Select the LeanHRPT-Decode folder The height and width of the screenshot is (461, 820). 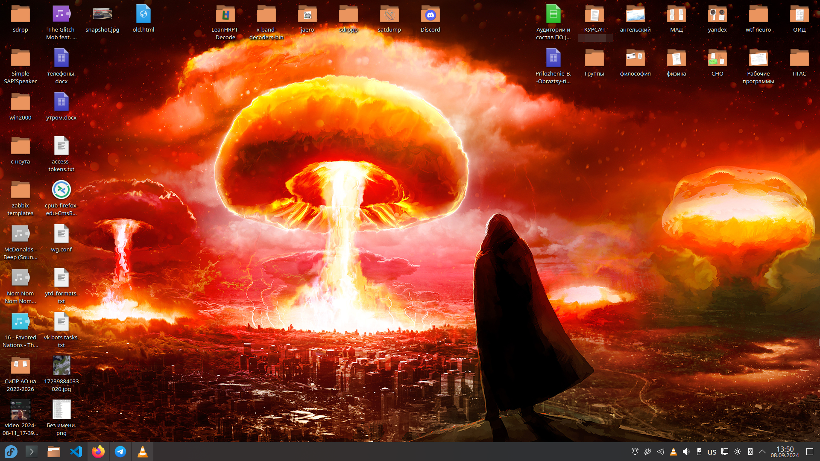click(225, 23)
